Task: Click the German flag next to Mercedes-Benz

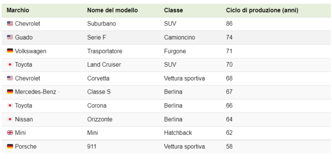Action: pyautogui.click(x=10, y=92)
